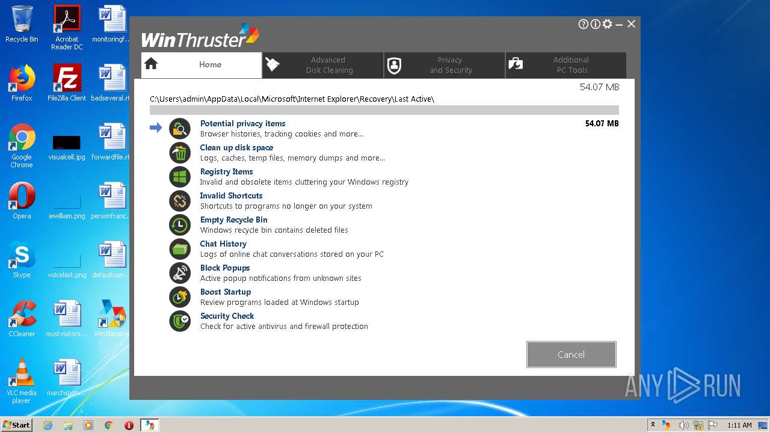This screenshot has width=770, height=433.
Task: Open the FileZilla Client desktop shortcut
Action: 67,83
